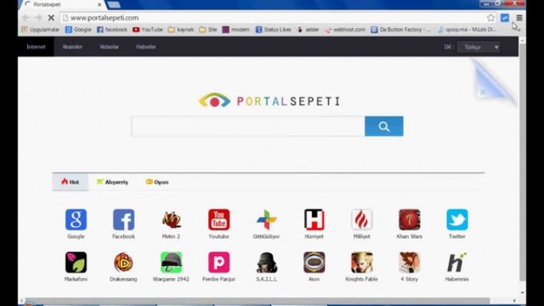Switch to the Resimler tab

coord(73,47)
